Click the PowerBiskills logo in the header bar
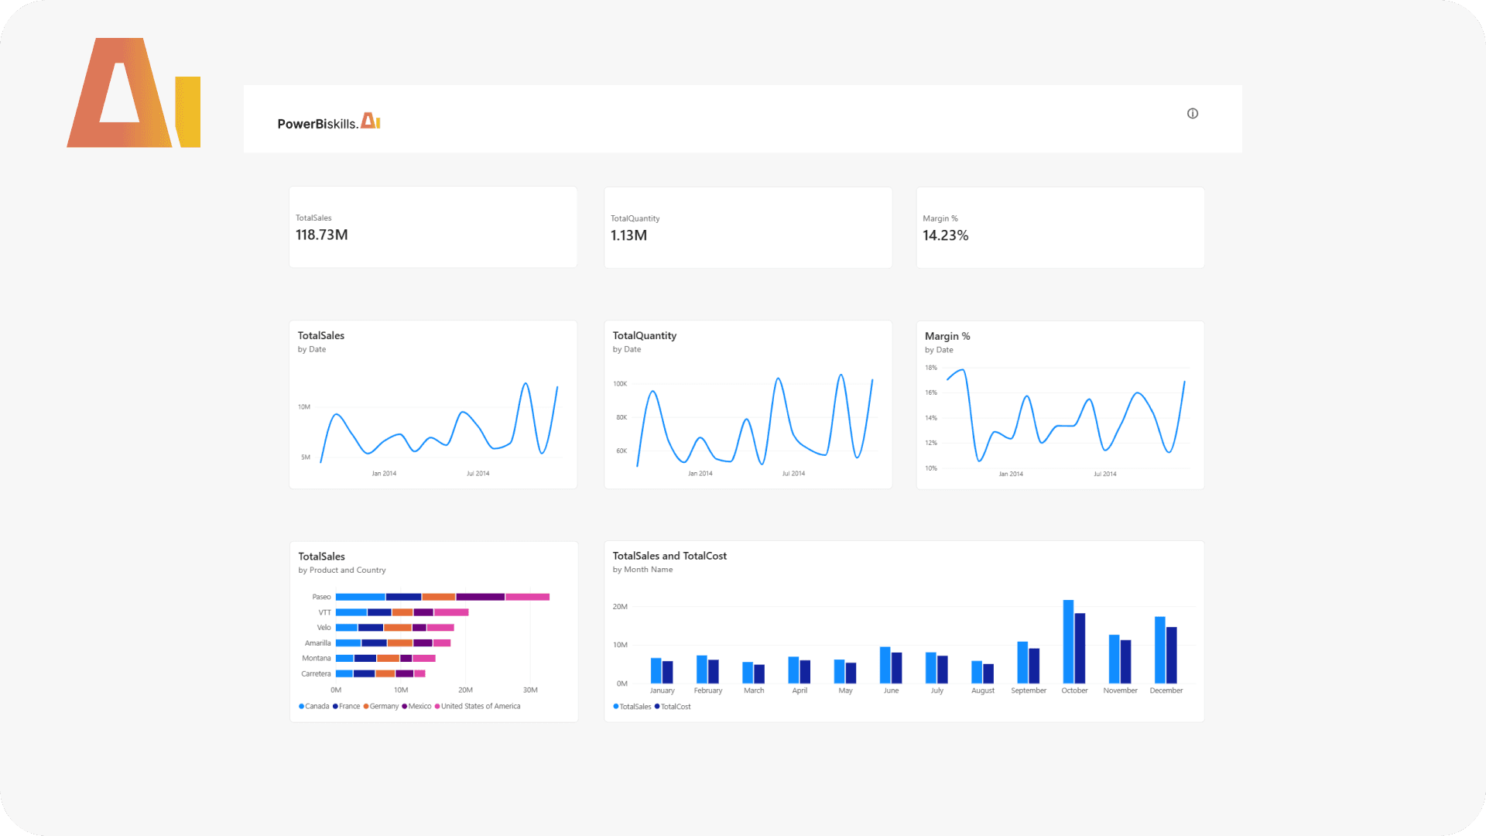 (329, 122)
